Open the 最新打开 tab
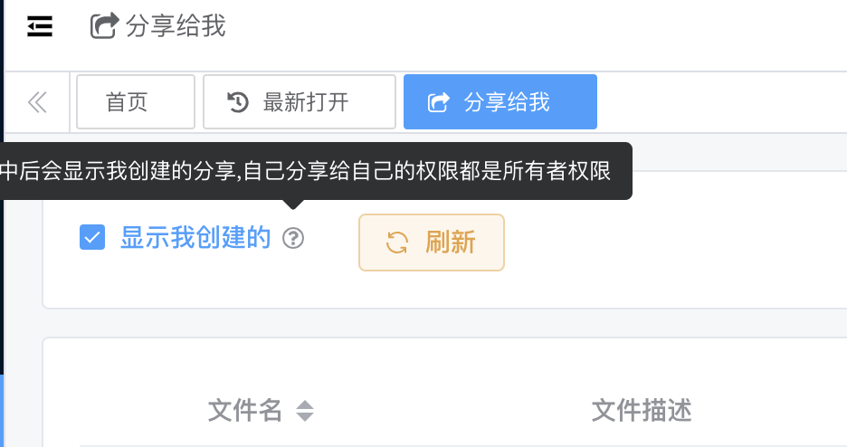Viewport: 847px width, 447px height. point(300,102)
